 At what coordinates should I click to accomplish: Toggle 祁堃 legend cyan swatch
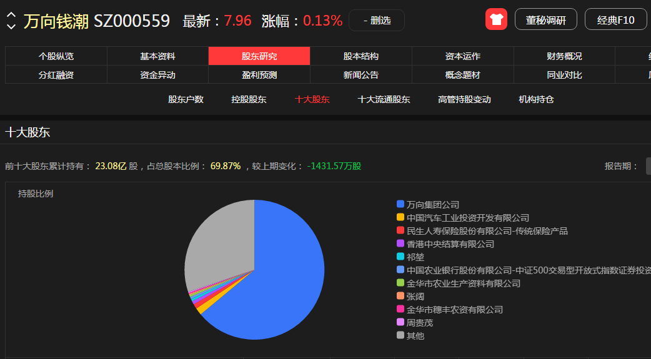[x=400, y=257]
